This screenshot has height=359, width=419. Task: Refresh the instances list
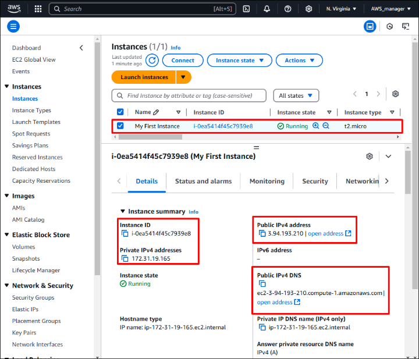[x=152, y=61]
